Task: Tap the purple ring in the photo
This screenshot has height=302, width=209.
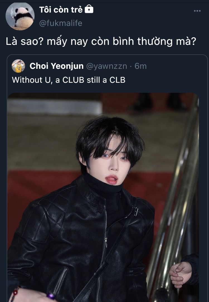Action: click(x=51, y=296)
